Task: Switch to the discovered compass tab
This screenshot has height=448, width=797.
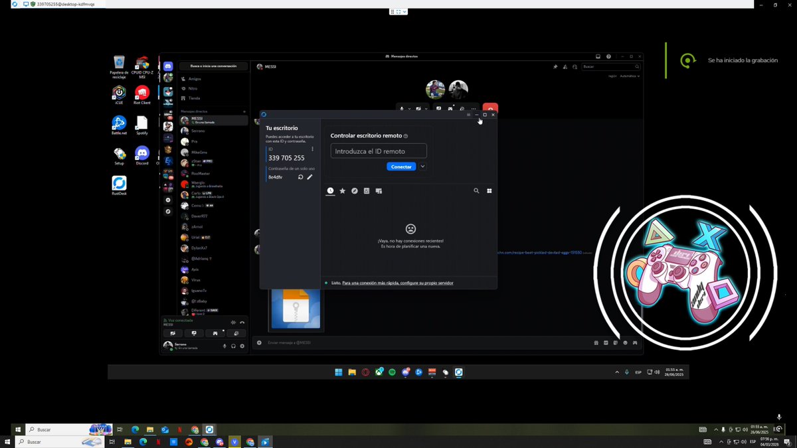Action: click(x=355, y=190)
